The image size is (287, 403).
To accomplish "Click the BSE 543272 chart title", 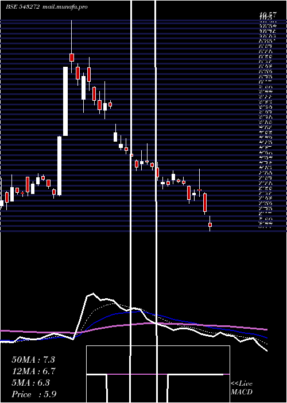I will (x=22, y=7).
